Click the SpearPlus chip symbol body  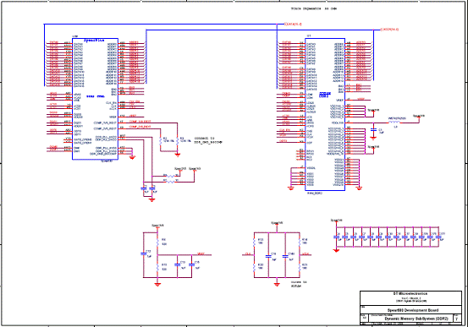tap(96, 99)
